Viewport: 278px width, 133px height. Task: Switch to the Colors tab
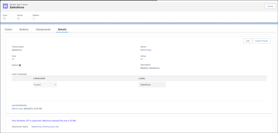(8, 30)
